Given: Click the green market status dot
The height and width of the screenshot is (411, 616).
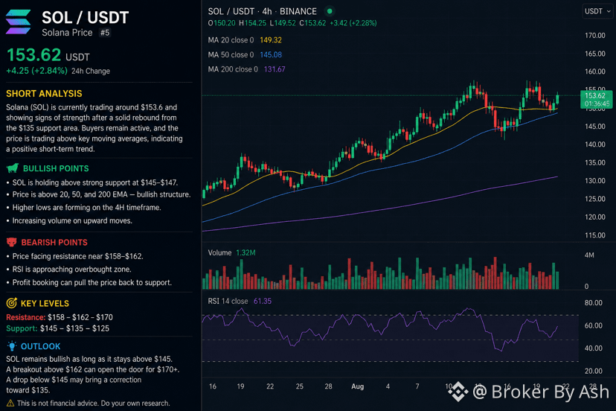Looking at the screenshot, I should pos(330,11).
